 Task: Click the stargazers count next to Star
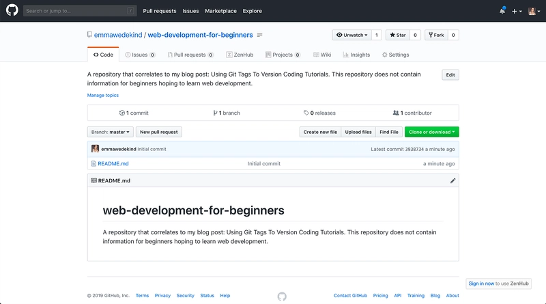click(415, 35)
